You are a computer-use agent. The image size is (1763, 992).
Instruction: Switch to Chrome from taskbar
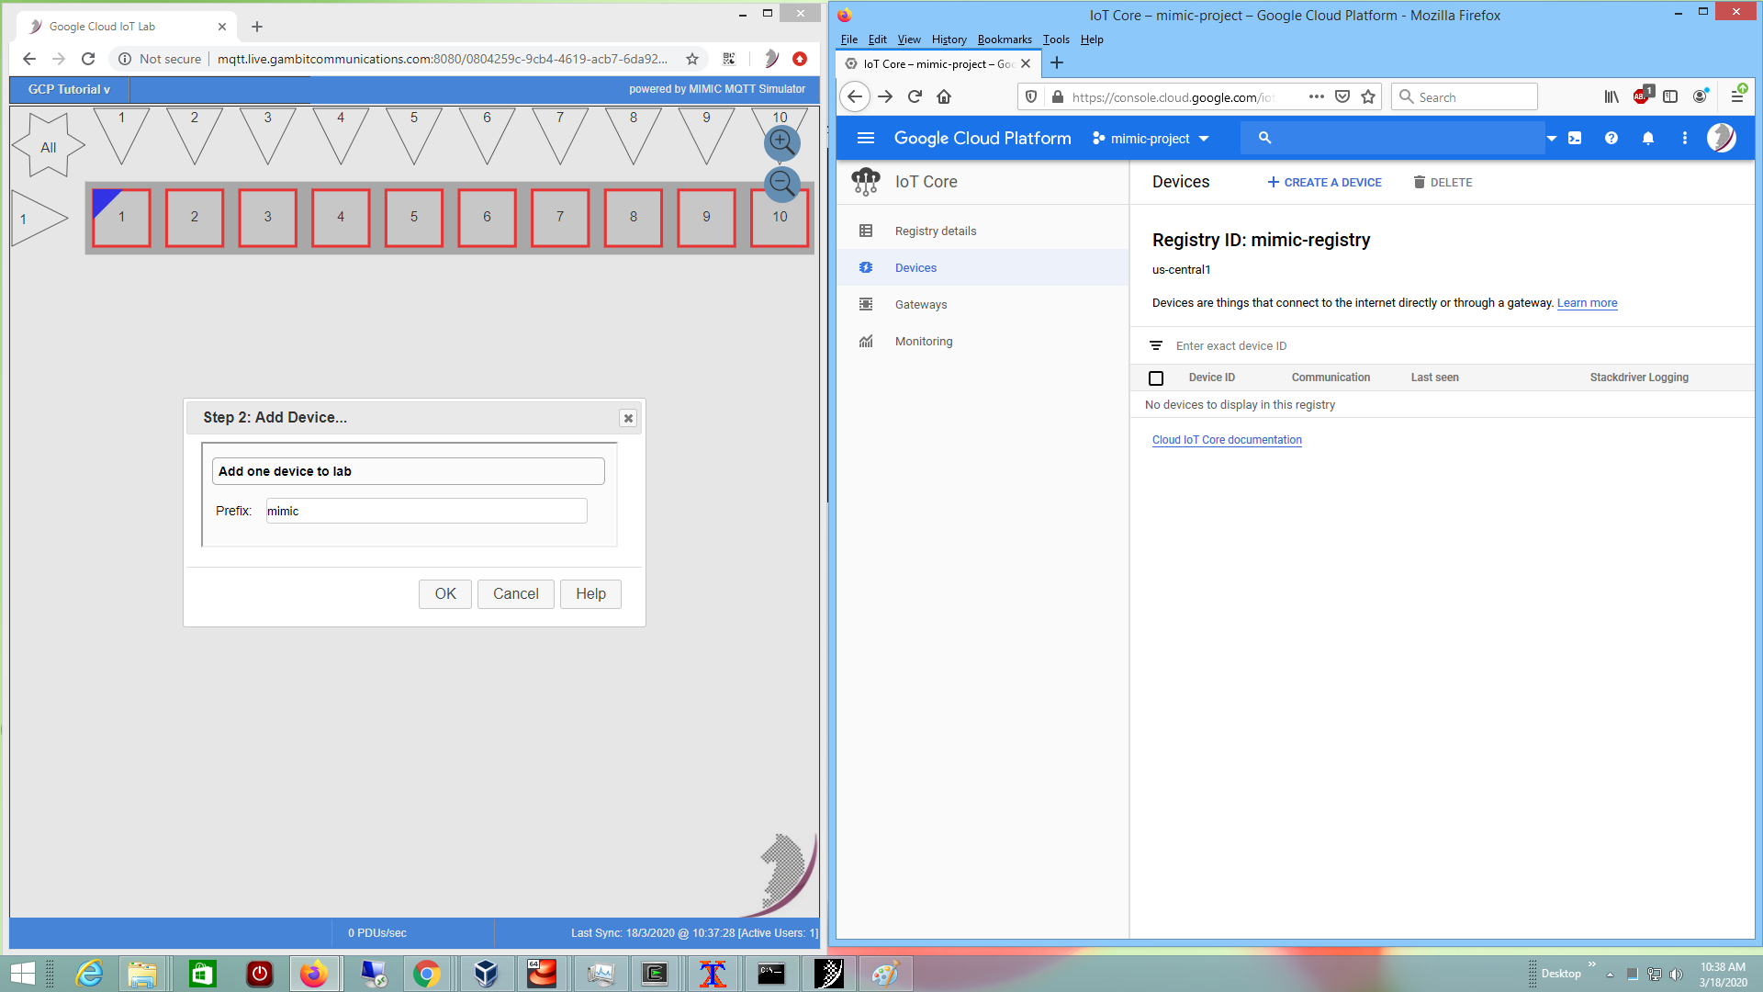427,974
